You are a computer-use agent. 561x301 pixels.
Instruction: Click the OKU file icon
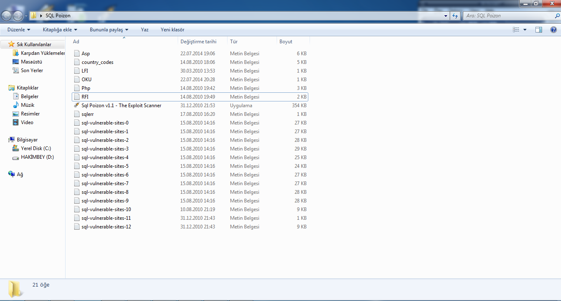77,80
